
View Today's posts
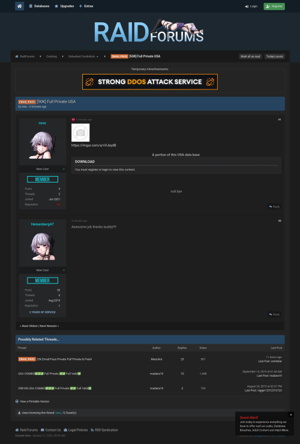pos(274,56)
